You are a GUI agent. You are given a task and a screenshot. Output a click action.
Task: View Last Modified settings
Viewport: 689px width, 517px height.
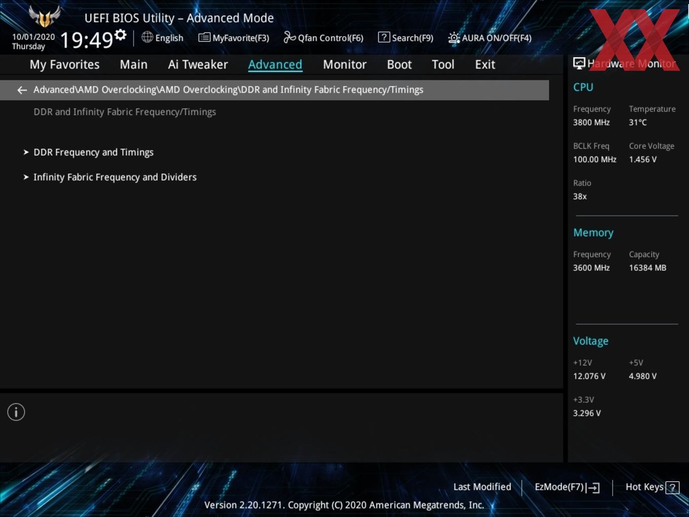point(482,487)
